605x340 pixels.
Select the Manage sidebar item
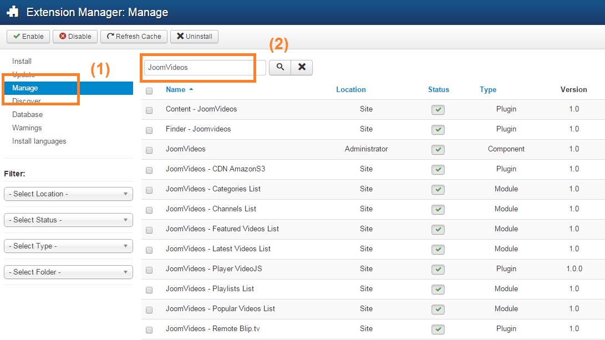(x=68, y=88)
